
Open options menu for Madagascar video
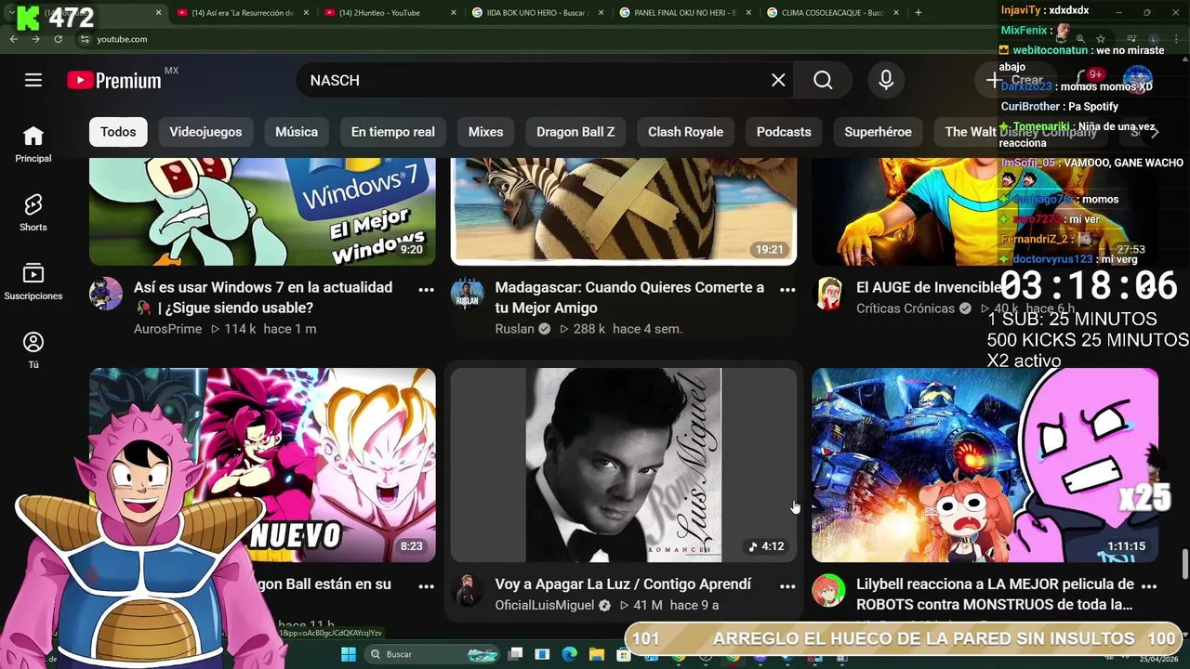click(787, 289)
